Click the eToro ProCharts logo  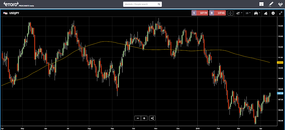click(x=19, y=4)
